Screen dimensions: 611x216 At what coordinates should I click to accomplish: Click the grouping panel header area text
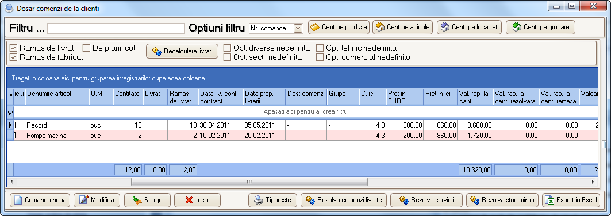click(x=108, y=78)
